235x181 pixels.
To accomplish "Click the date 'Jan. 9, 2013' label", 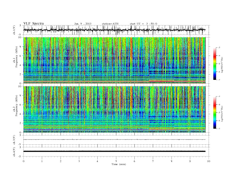I will click(x=83, y=24).
